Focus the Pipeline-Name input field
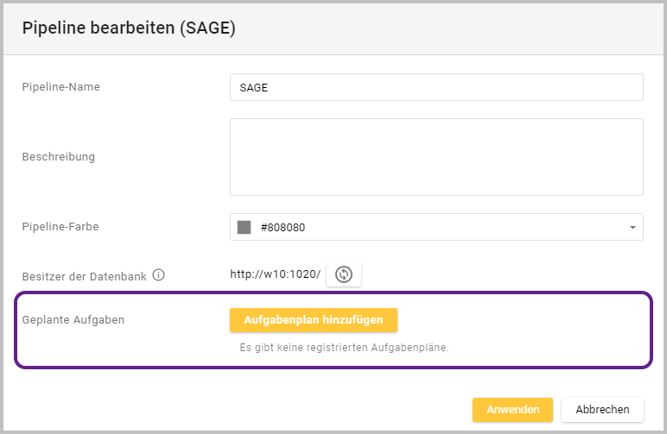The image size is (667, 434). pos(436,87)
